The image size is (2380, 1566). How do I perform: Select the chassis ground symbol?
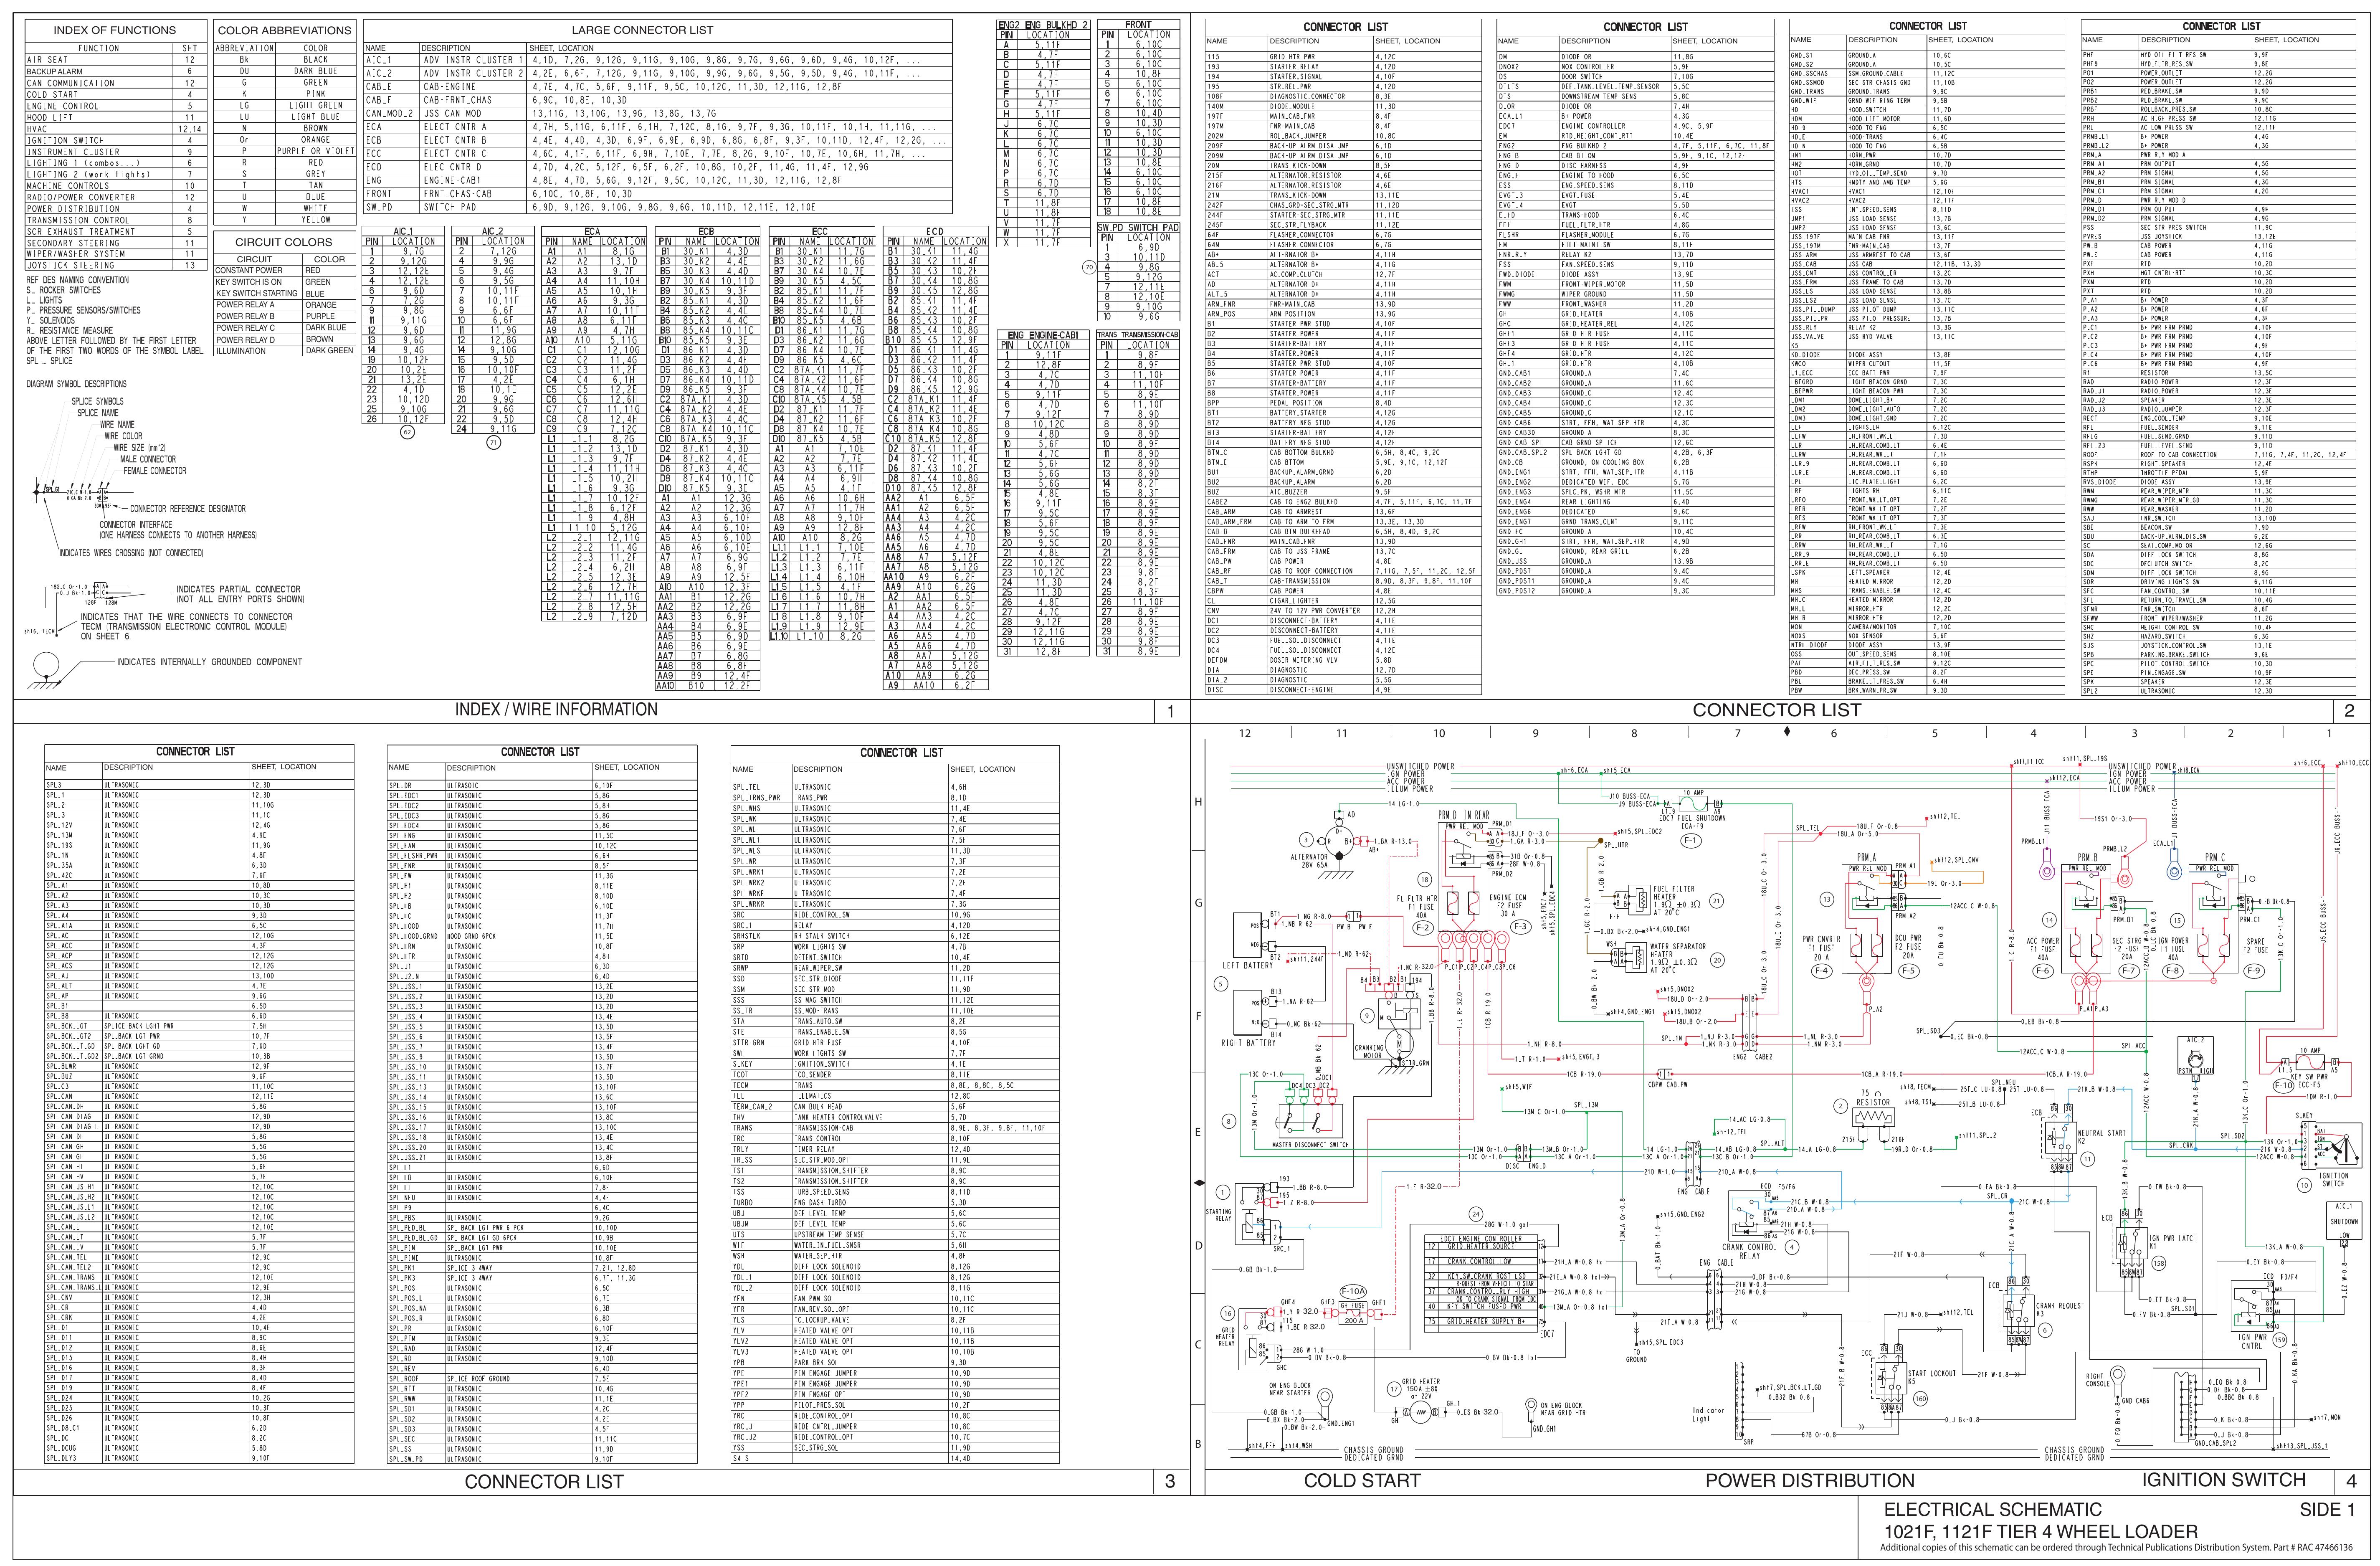click(x=1375, y=1449)
